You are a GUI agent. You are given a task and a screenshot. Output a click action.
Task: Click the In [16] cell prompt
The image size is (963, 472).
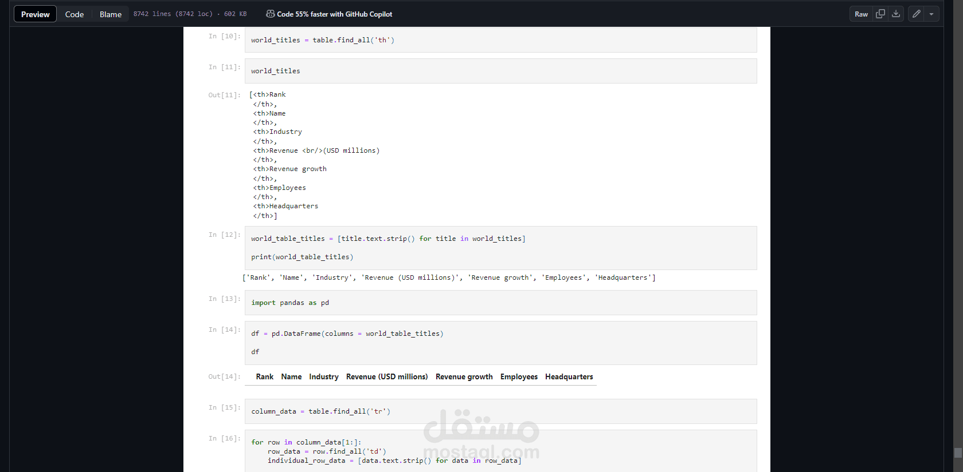tap(224, 438)
